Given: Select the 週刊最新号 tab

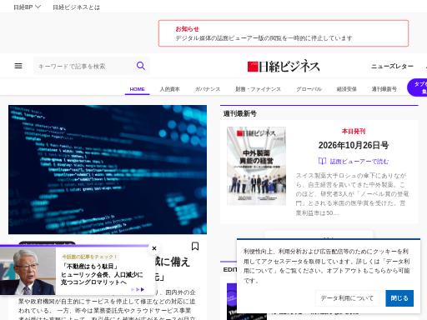Looking at the screenshot, I should [384, 89].
